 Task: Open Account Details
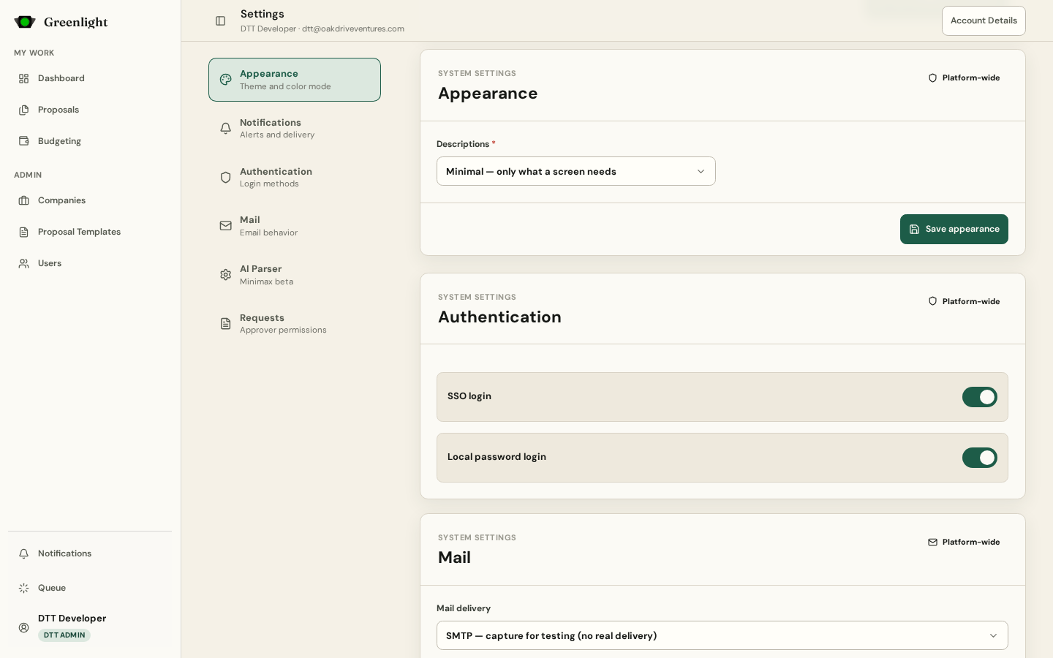(984, 20)
